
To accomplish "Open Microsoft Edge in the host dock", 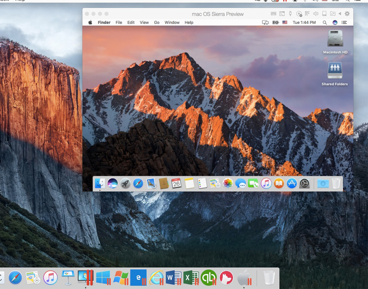I will click(138, 278).
